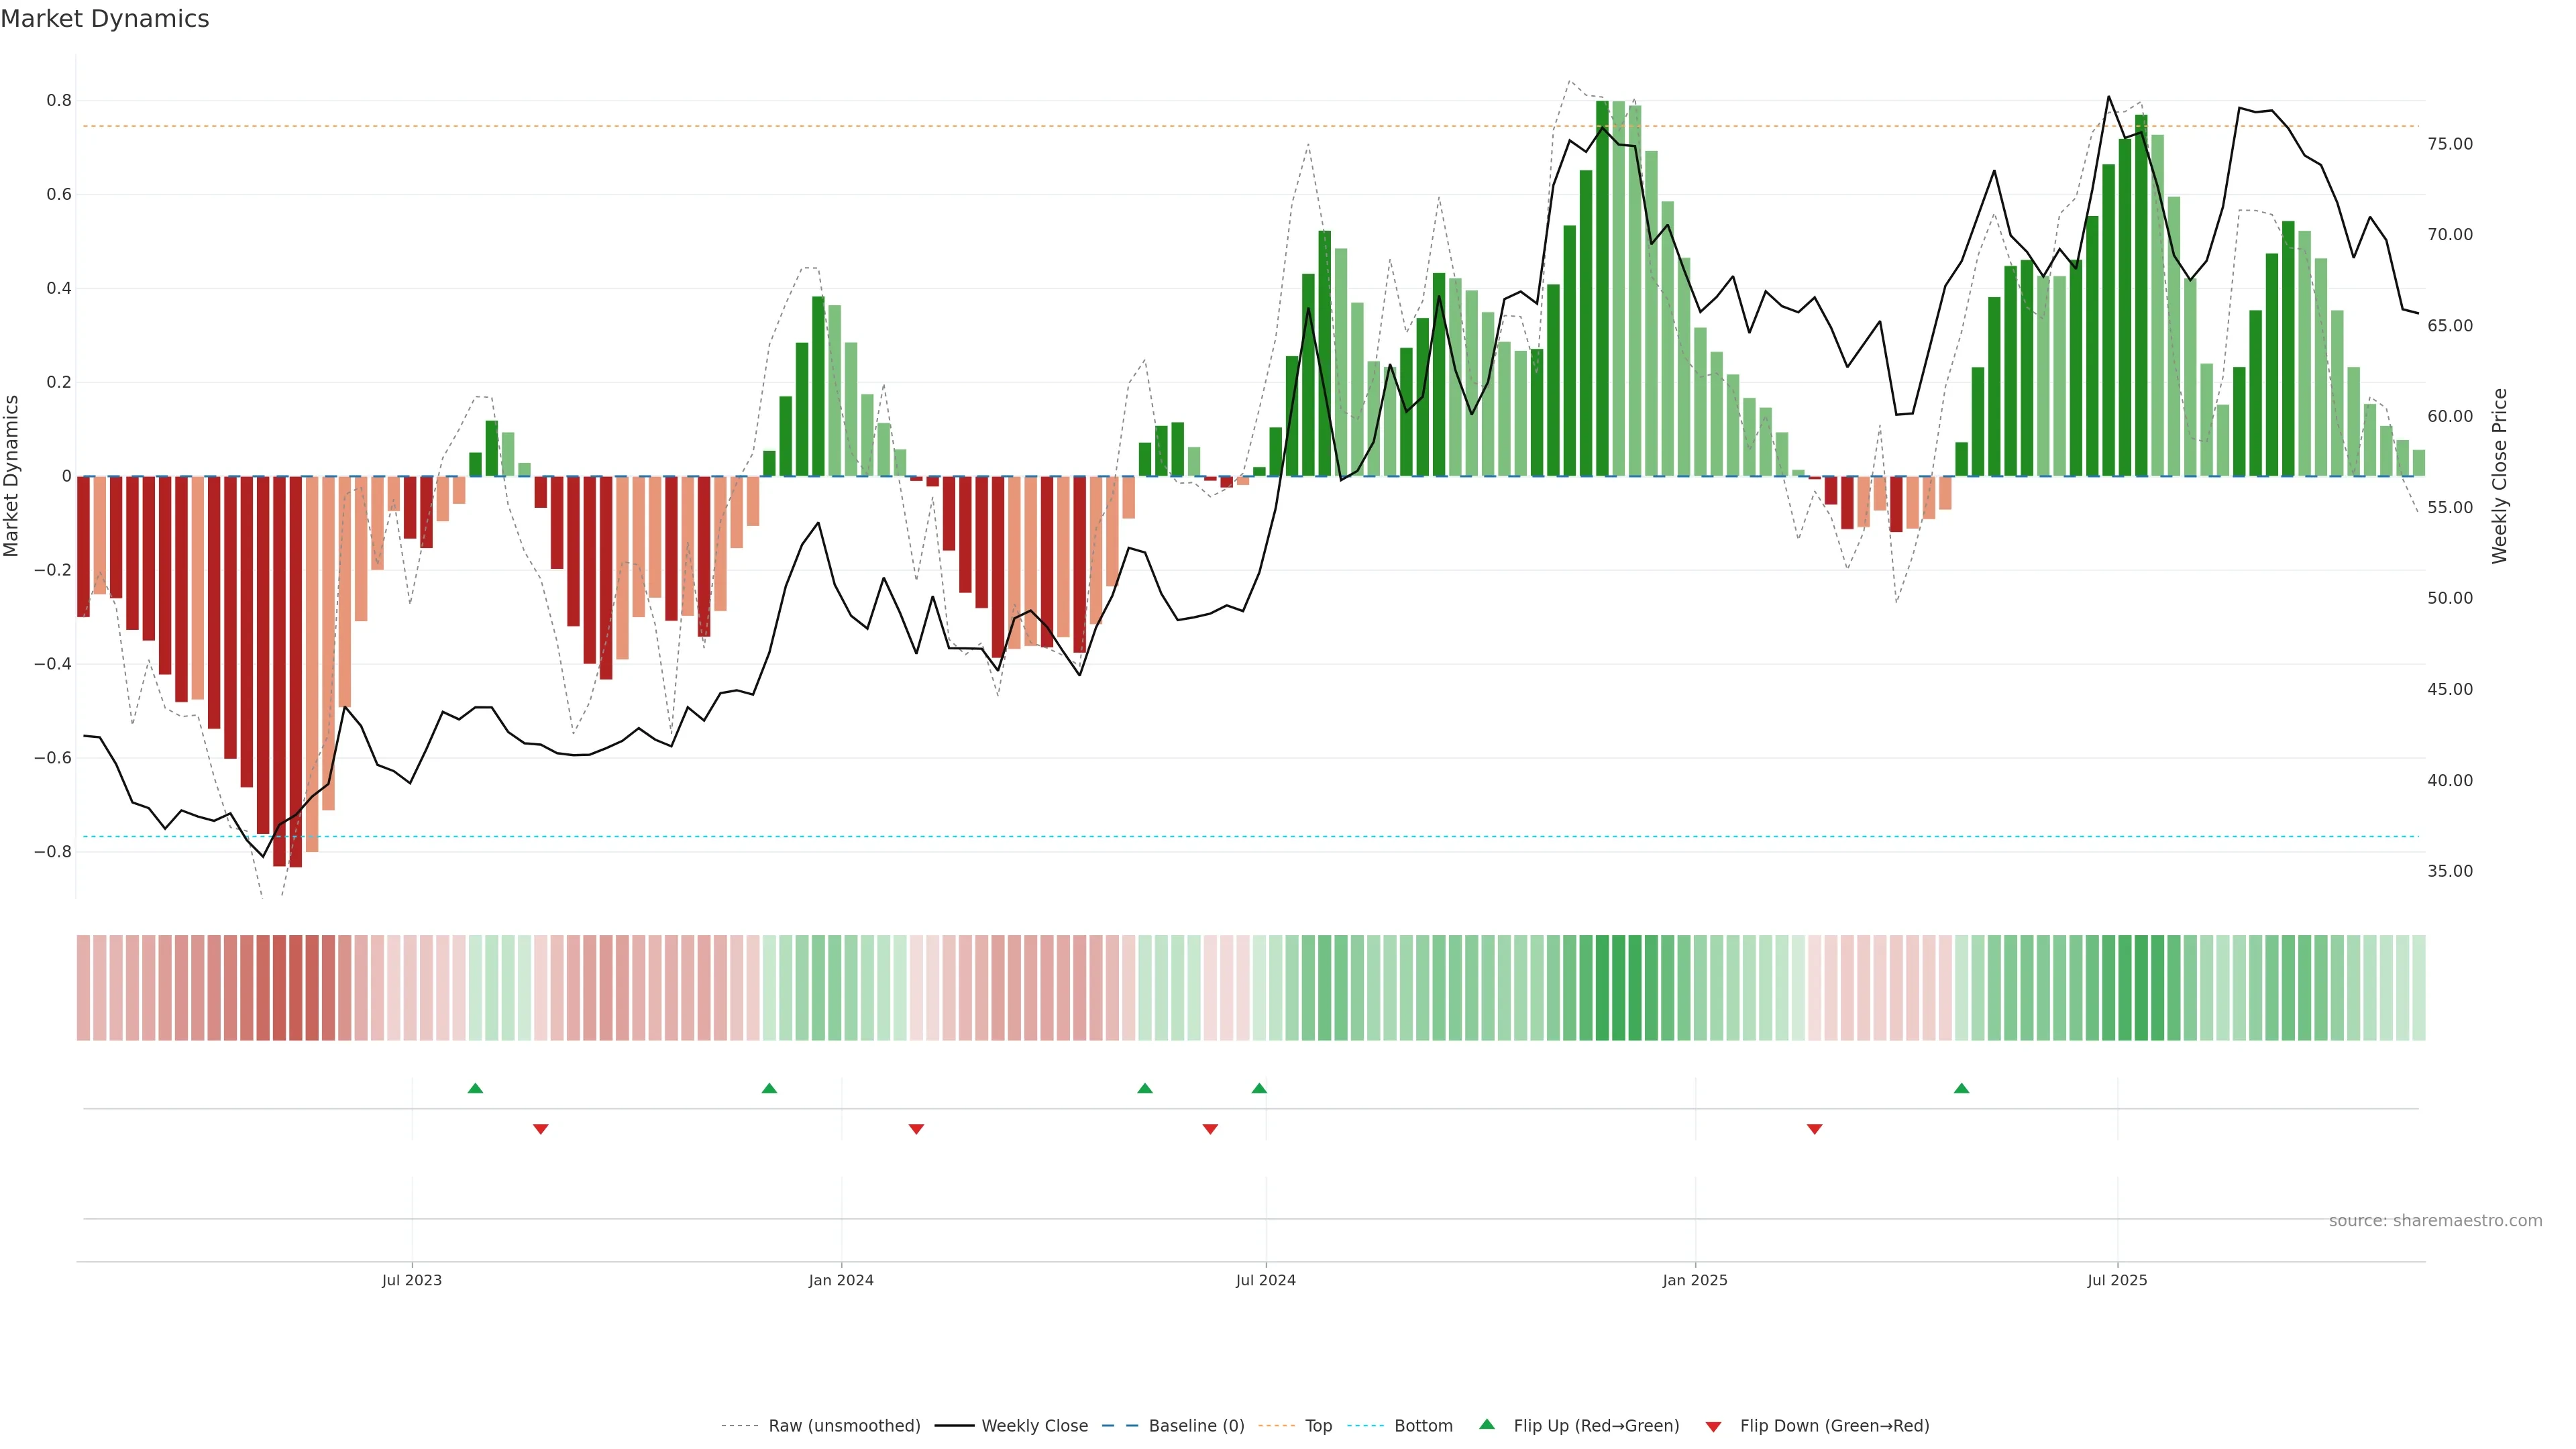Image resolution: width=2576 pixels, height=1449 pixels.
Task: Click first green flip-up marker after Jul 2023
Action: tap(475, 1088)
